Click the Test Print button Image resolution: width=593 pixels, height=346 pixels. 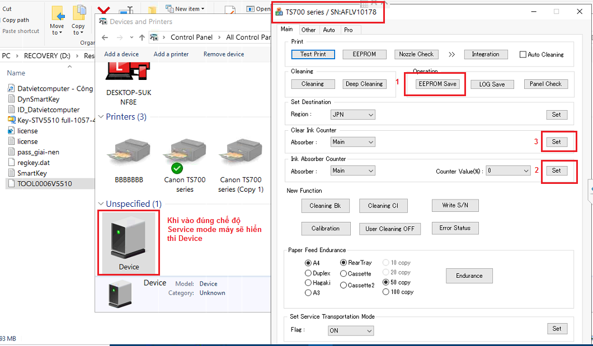point(313,54)
